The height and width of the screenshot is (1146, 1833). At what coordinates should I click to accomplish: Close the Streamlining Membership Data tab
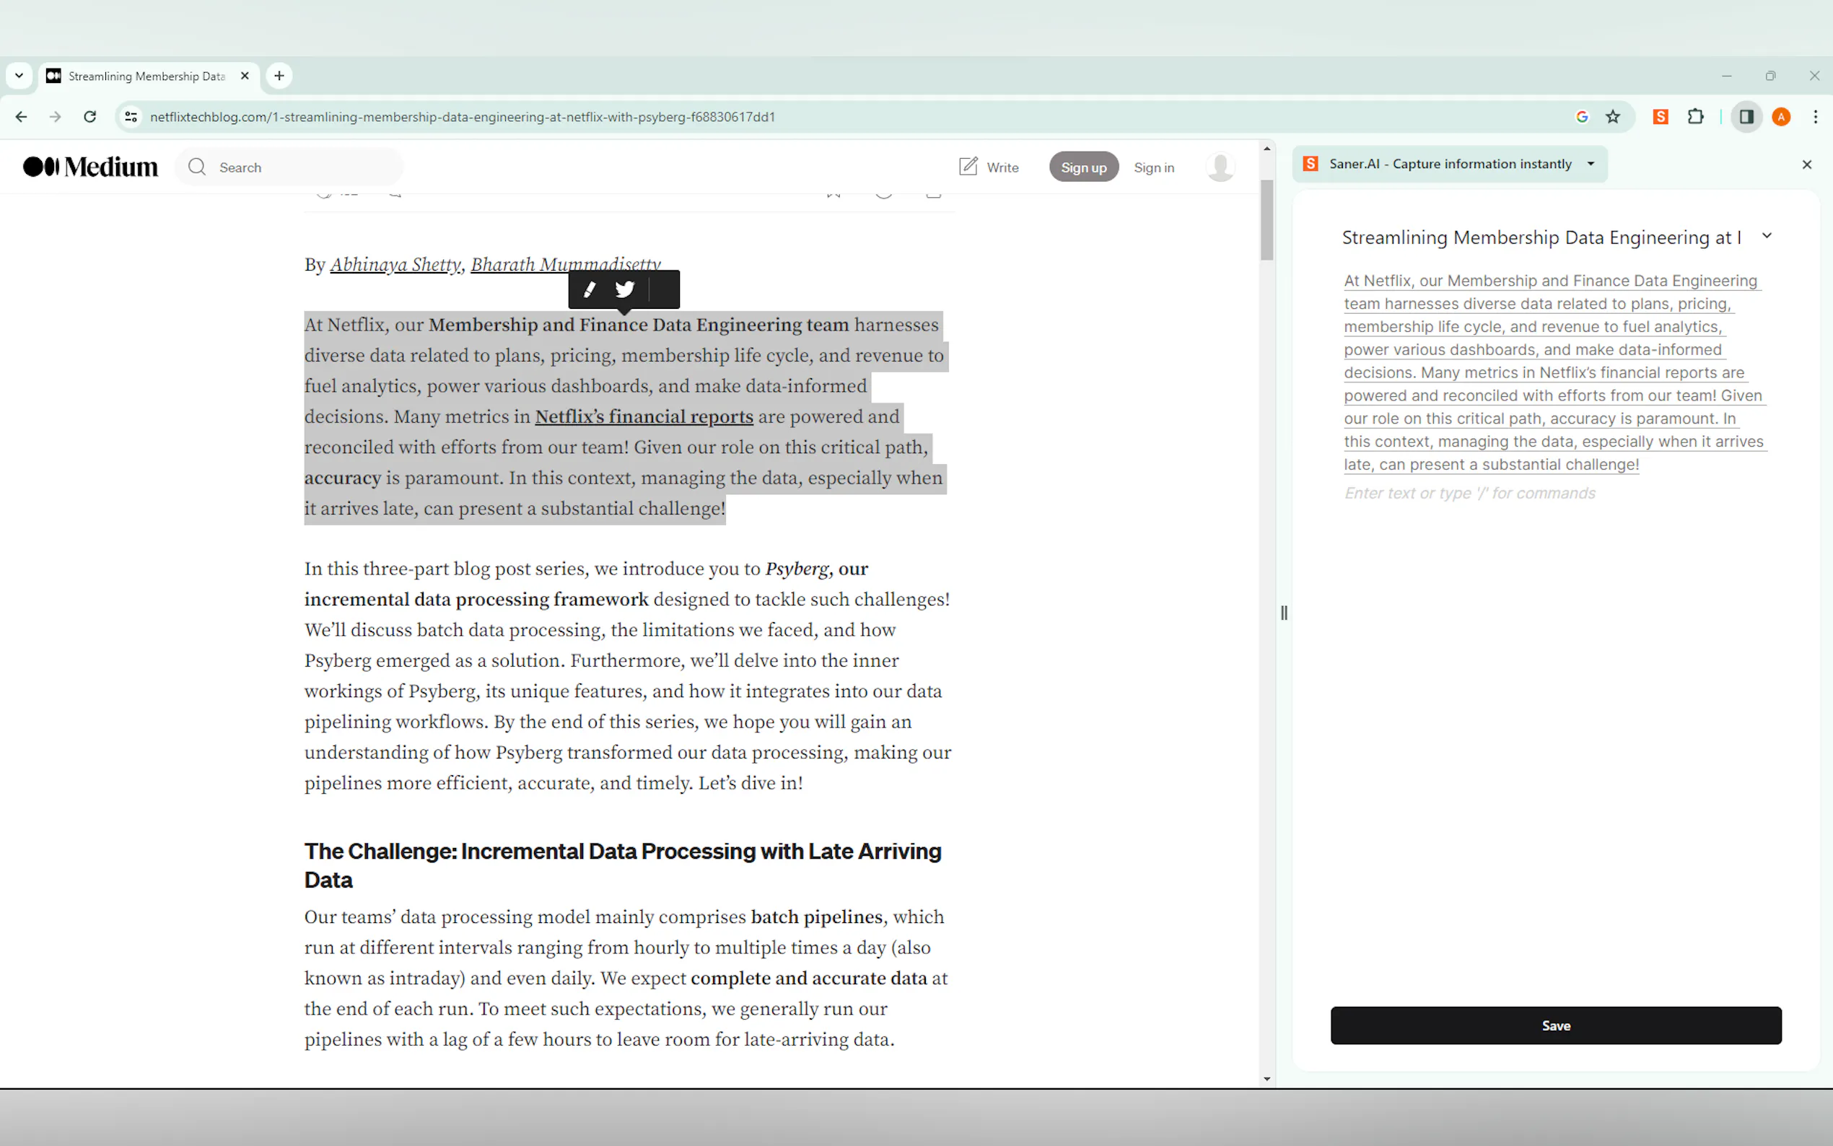click(245, 76)
